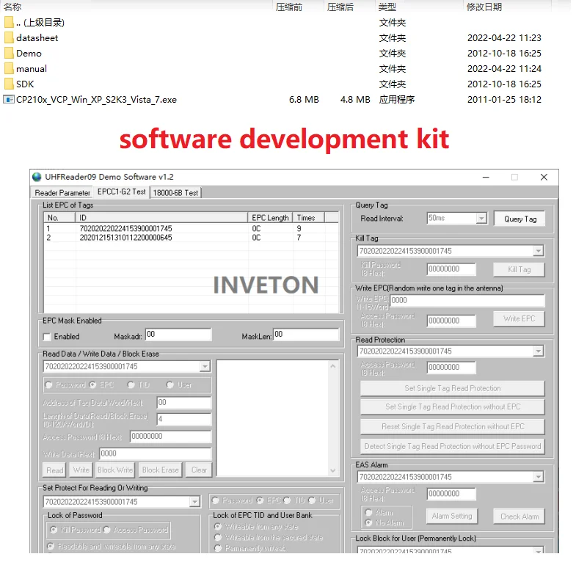Expand the Kill Tag EPC dropdown

click(x=538, y=250)
